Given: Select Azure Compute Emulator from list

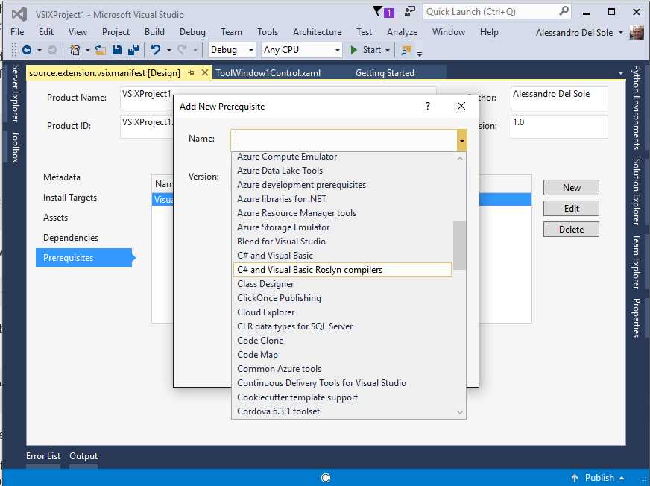Looking at the screenshot, I should 342,157.
